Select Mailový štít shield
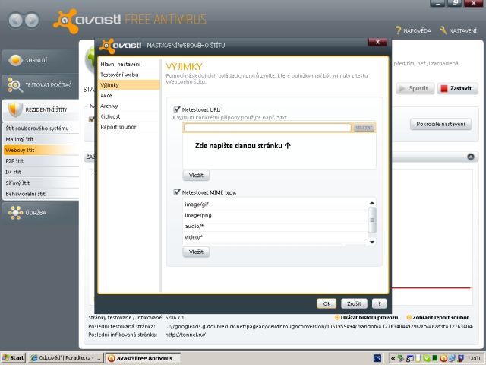 pyautogui.click(x=41, y=139)
